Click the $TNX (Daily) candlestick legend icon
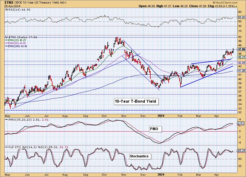Screen dimensions: 246x177 6,37
